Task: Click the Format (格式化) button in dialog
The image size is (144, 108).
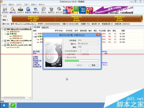Action: 79,65
